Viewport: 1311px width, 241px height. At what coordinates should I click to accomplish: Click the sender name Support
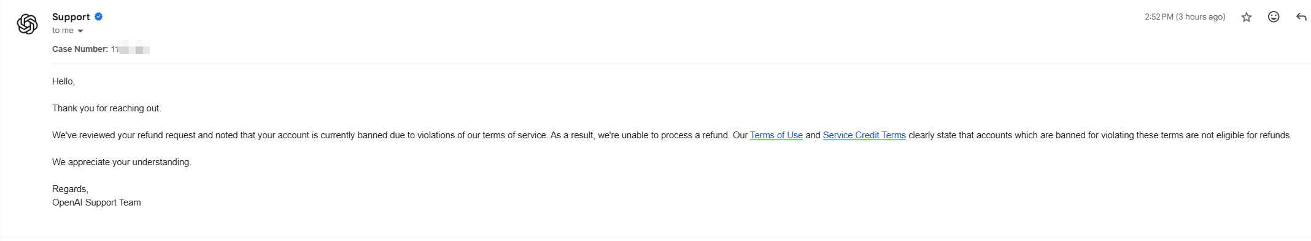click(71, 17)
